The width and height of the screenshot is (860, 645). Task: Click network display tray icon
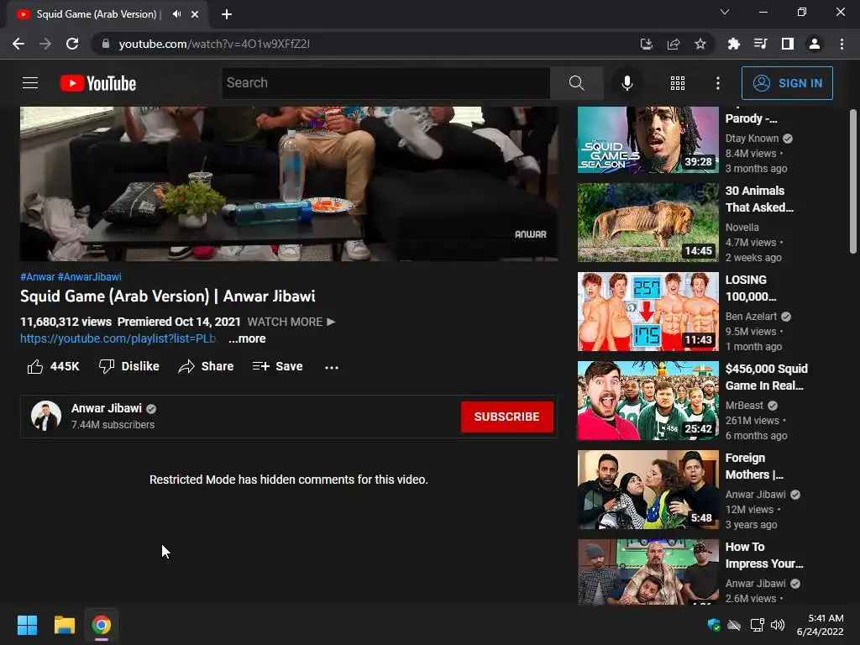[x=757, y=625]
